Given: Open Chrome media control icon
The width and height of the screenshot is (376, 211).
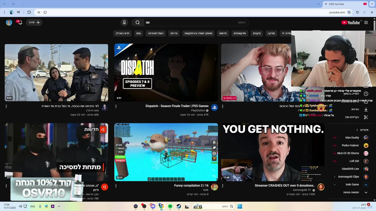Looking at the screenshot, I should 19,12.
